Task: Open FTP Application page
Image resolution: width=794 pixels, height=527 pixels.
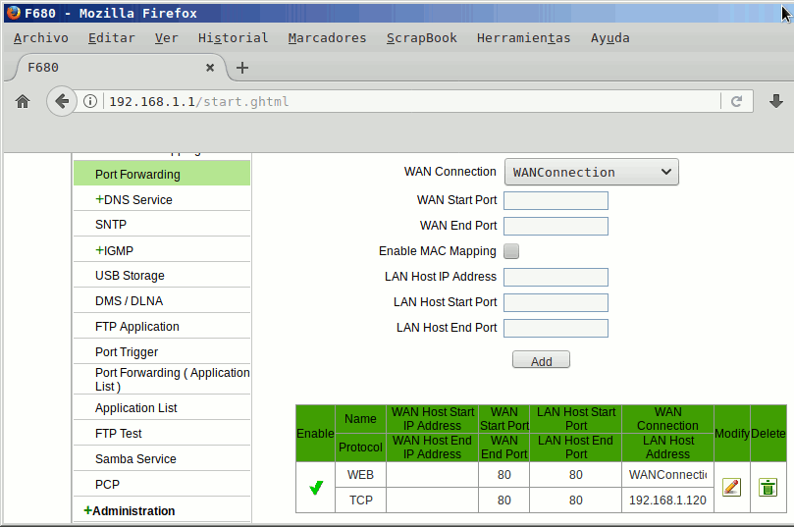Action: point(137,327)
